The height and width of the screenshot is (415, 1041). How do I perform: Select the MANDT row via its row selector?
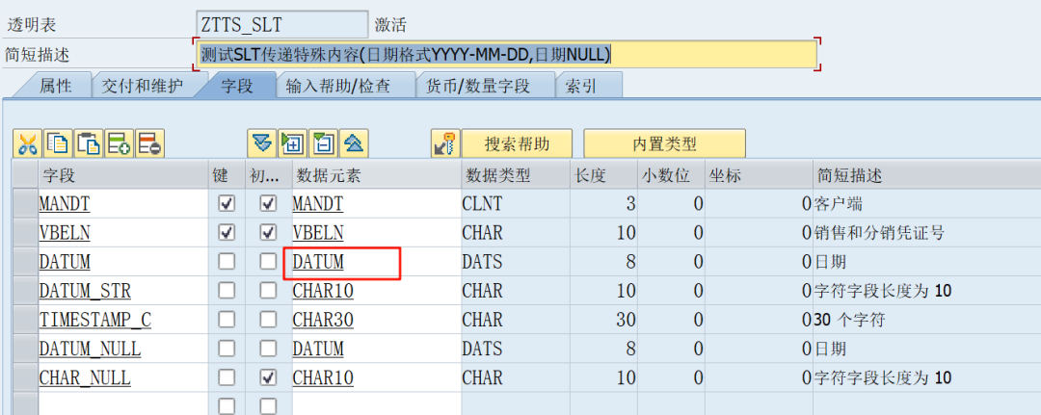point(25,203)
